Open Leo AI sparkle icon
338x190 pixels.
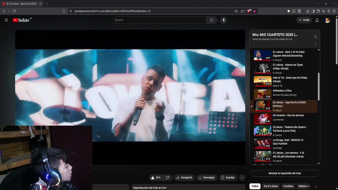323,11
